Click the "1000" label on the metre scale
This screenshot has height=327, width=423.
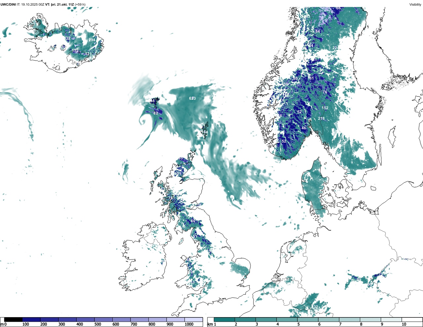[189, 324]
